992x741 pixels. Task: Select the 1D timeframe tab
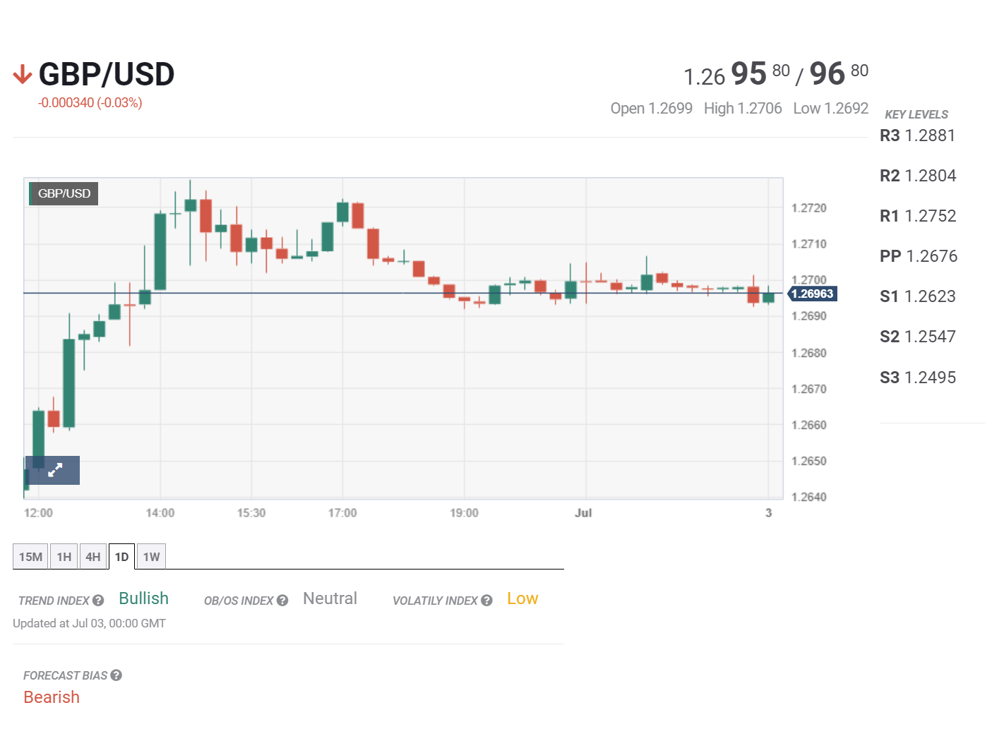121,557
